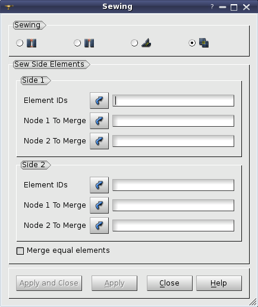Choose the second sew conform free borders radio
Viewport: 258px width, 307px height.
tap(77, 43)
